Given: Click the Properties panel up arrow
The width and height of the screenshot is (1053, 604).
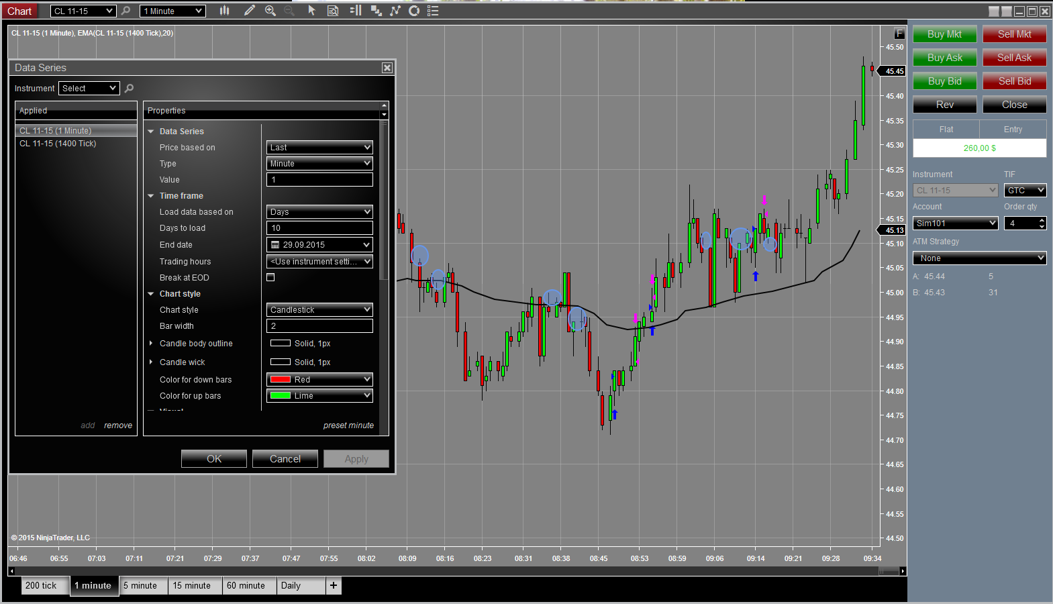Looking at the screenshot, I should coord(384,106).
